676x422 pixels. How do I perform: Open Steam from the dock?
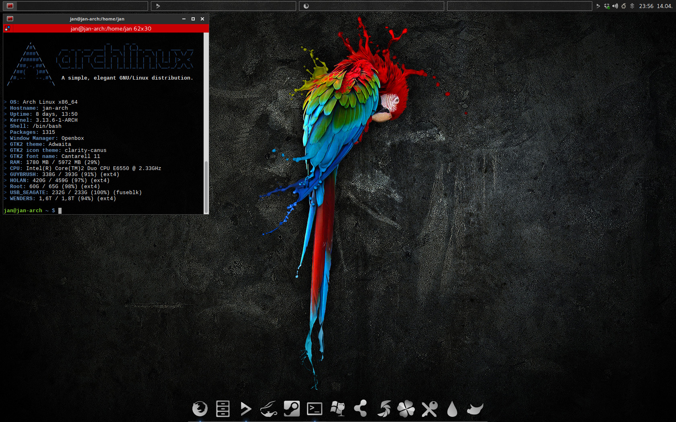pos(291,409)
